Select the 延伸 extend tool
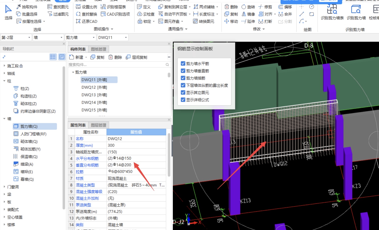Viewport: 379px width, 230px height. pos(248,21)
